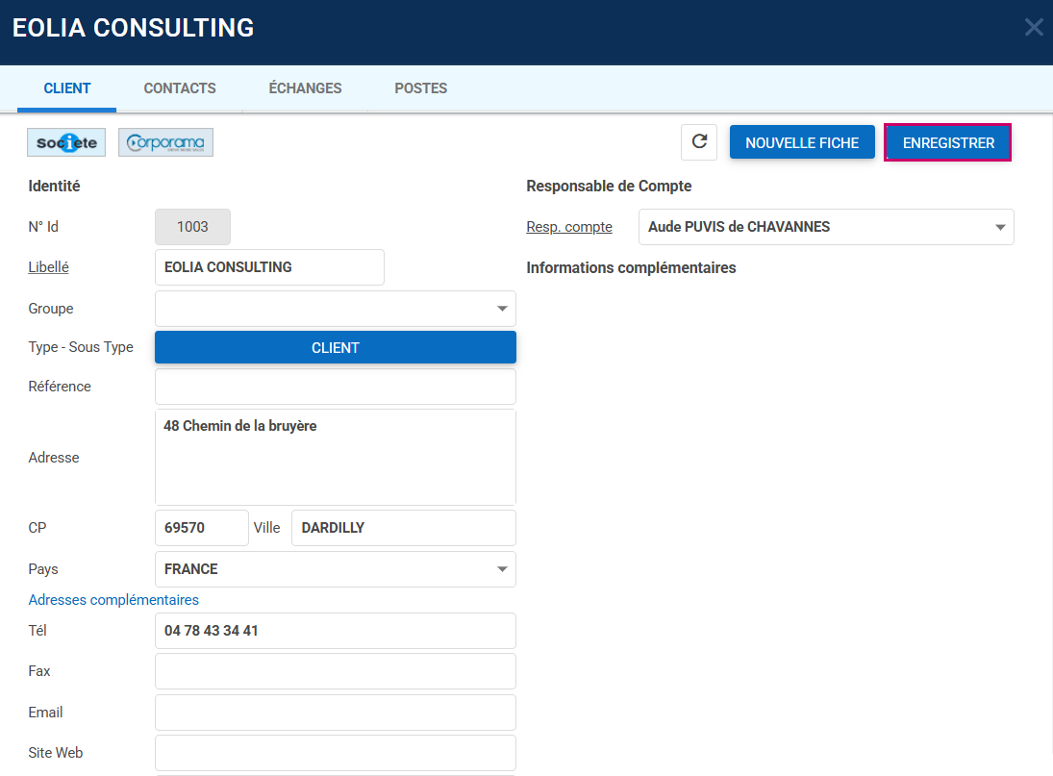Focus the Adresse text area

point(335,458)
